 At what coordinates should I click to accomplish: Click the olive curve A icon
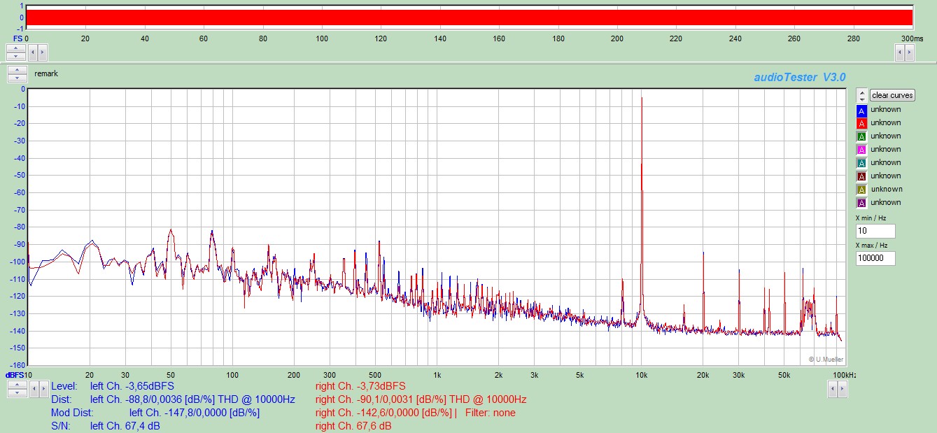(861, 190)
